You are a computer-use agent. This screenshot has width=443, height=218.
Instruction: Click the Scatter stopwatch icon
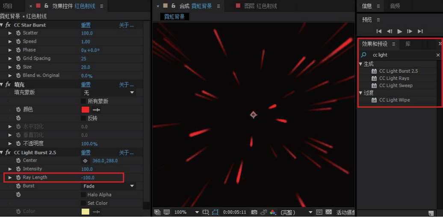18,33
